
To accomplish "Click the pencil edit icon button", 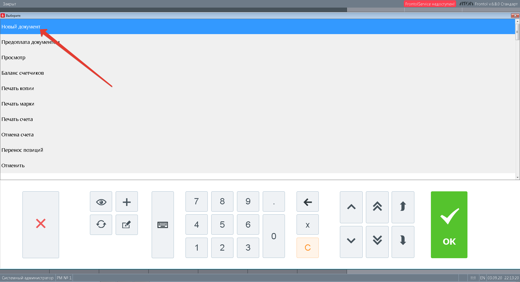I will pyautogui.click(x=127, y=225).
